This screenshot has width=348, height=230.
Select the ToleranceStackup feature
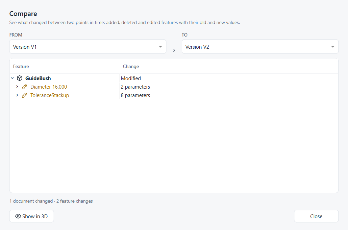click(x=50, y=95)
